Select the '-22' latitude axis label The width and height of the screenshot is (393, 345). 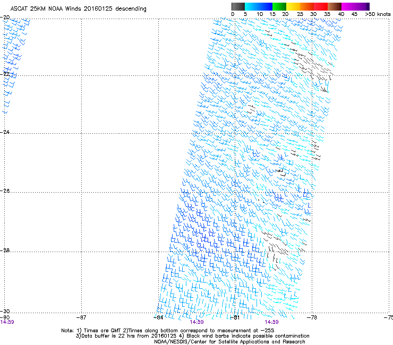[x=5, y=74]
